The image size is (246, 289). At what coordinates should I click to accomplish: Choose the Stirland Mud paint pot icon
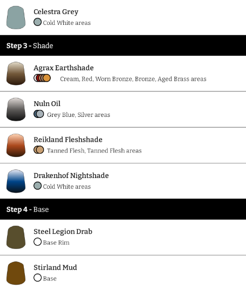tap(16, 273)
